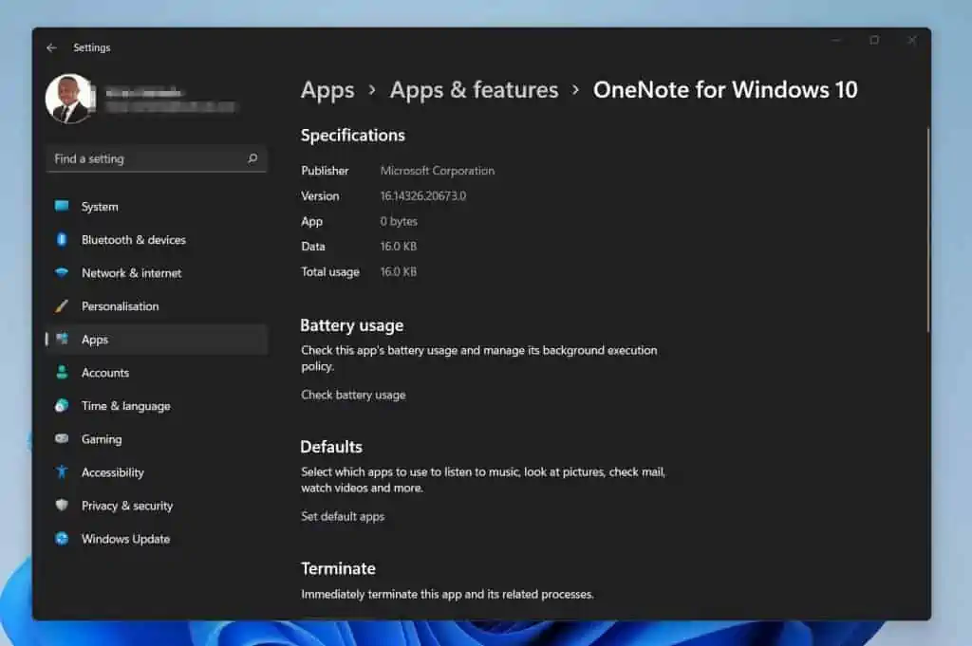
Task: Click Set default apps
Action: (x=342, y=516)
